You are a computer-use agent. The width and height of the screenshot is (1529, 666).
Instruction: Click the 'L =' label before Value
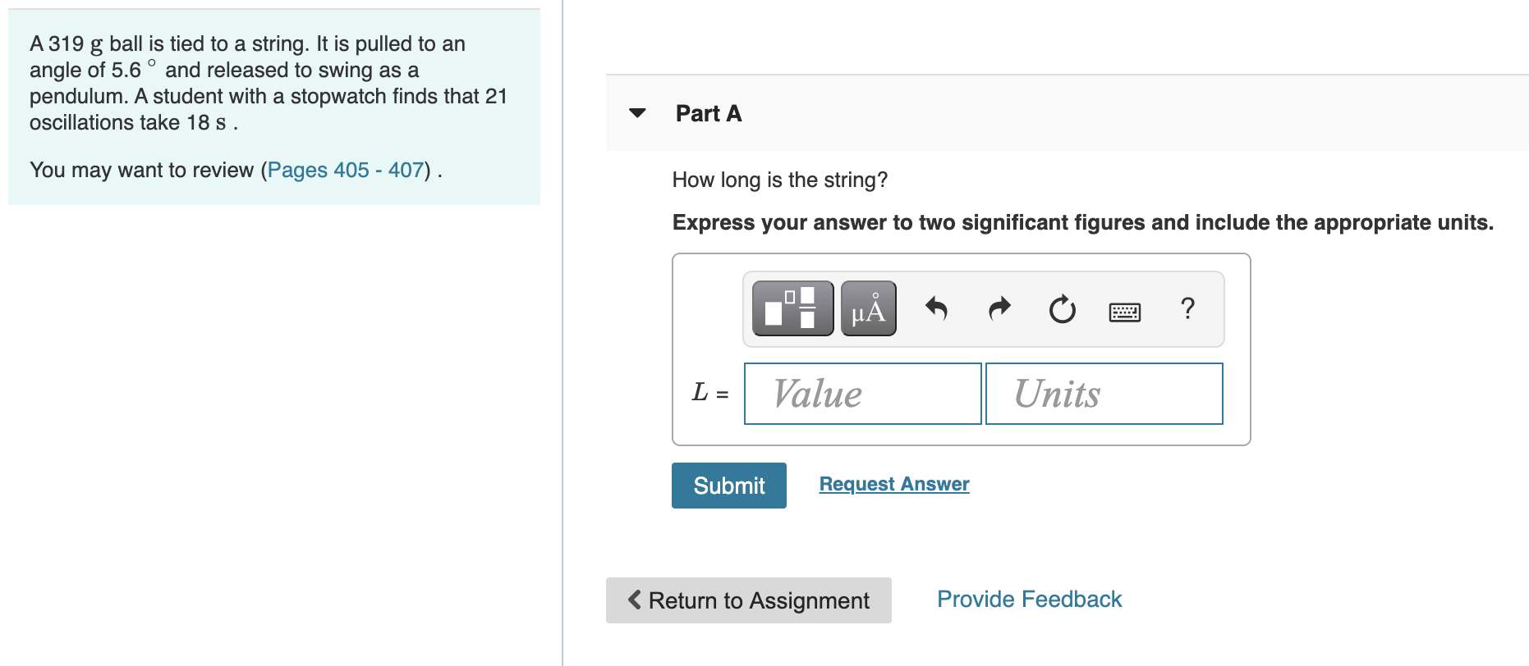tap(710, 393)
